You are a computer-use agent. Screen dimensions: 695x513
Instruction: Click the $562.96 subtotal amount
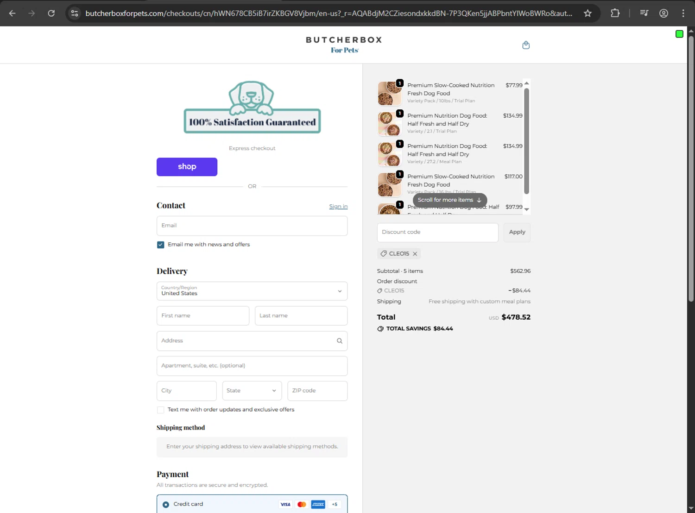pyautogui.click(x=520, y=271)
